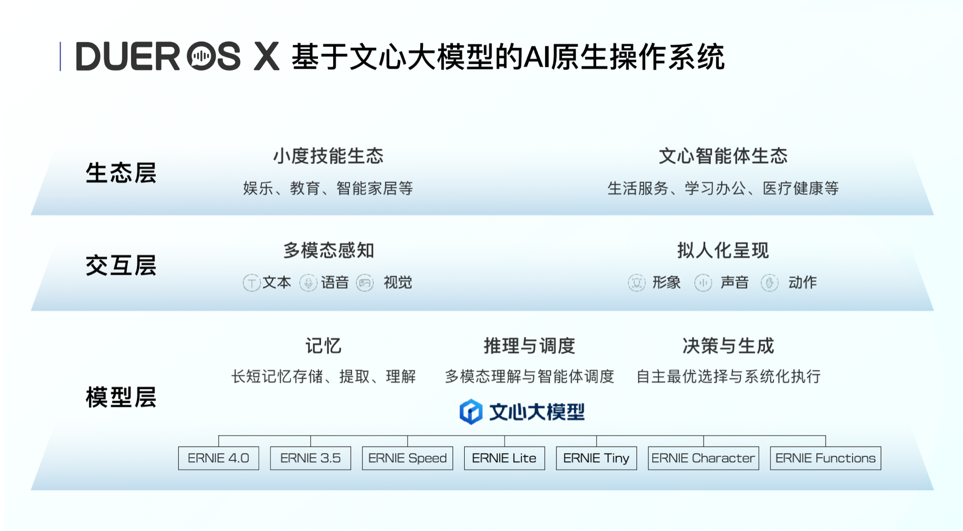Click the 视觉 label
Image resolution: width=963 pixels, height=531 pixels.
pos(398,283)
